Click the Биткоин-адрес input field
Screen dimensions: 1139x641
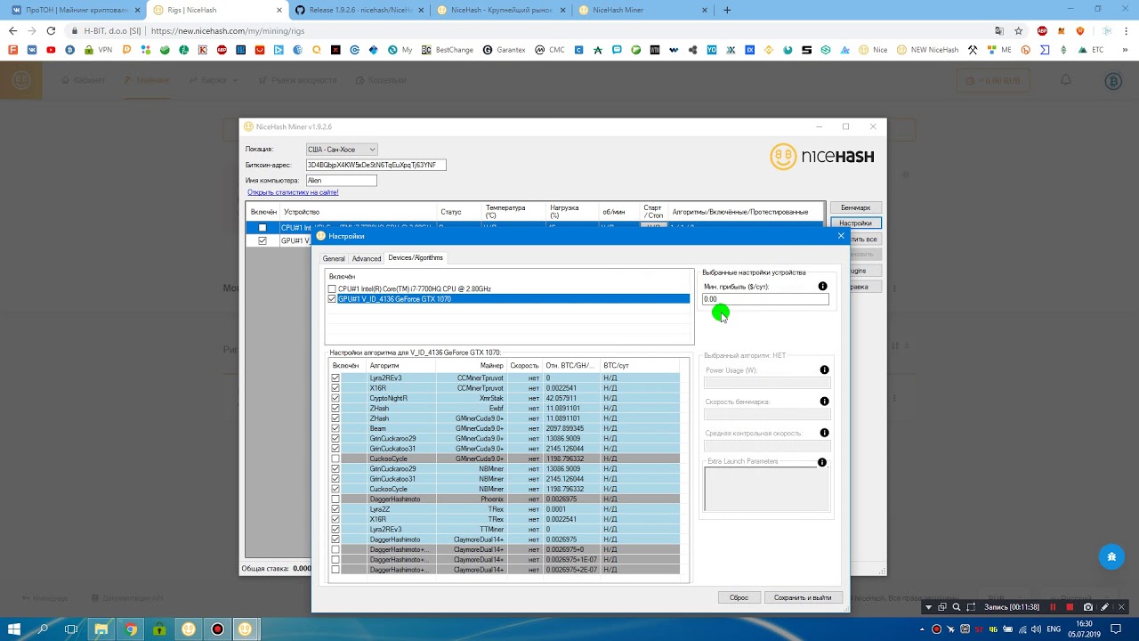click(x=376, y=165)
